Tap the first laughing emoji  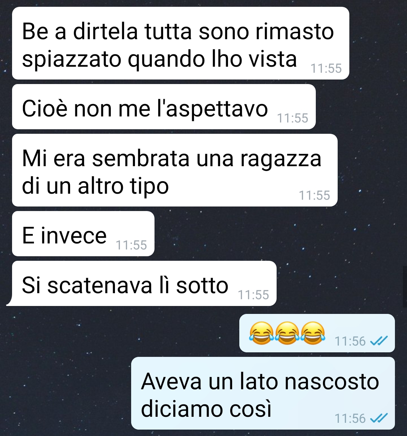click(261, 333)
